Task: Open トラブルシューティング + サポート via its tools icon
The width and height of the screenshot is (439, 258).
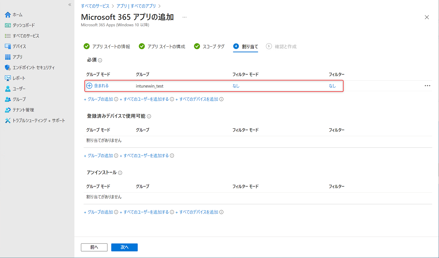Action: [8, 120]
